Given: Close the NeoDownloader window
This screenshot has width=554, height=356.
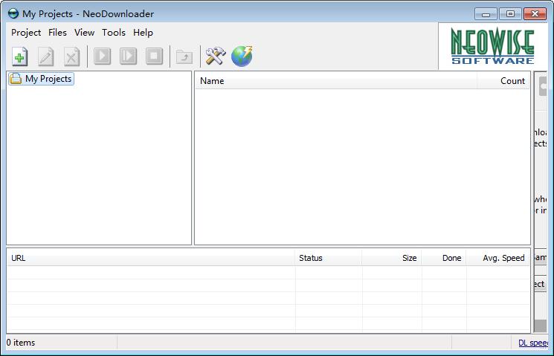Looking at the screenshot, I should coord(535,14).
